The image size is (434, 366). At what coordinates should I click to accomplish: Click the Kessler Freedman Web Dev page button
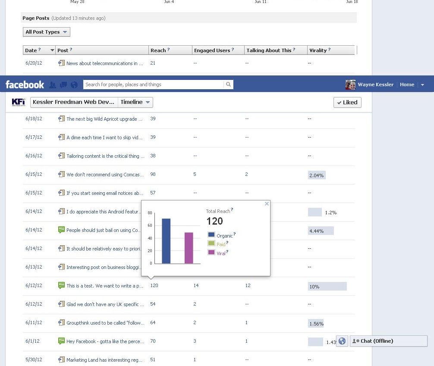click(74, 102)
